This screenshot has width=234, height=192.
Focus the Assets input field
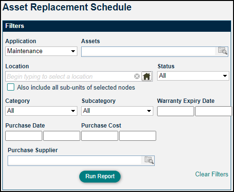[149, 52]
